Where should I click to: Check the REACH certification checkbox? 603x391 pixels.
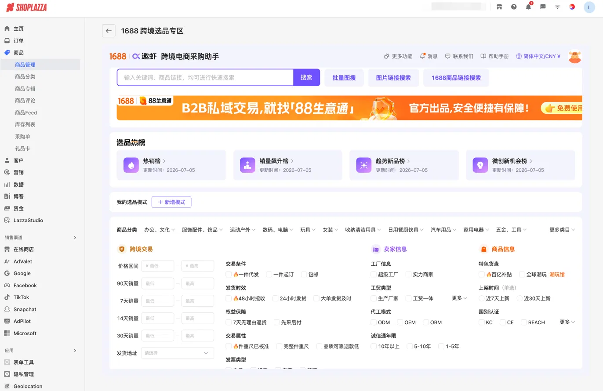[524, 322]
